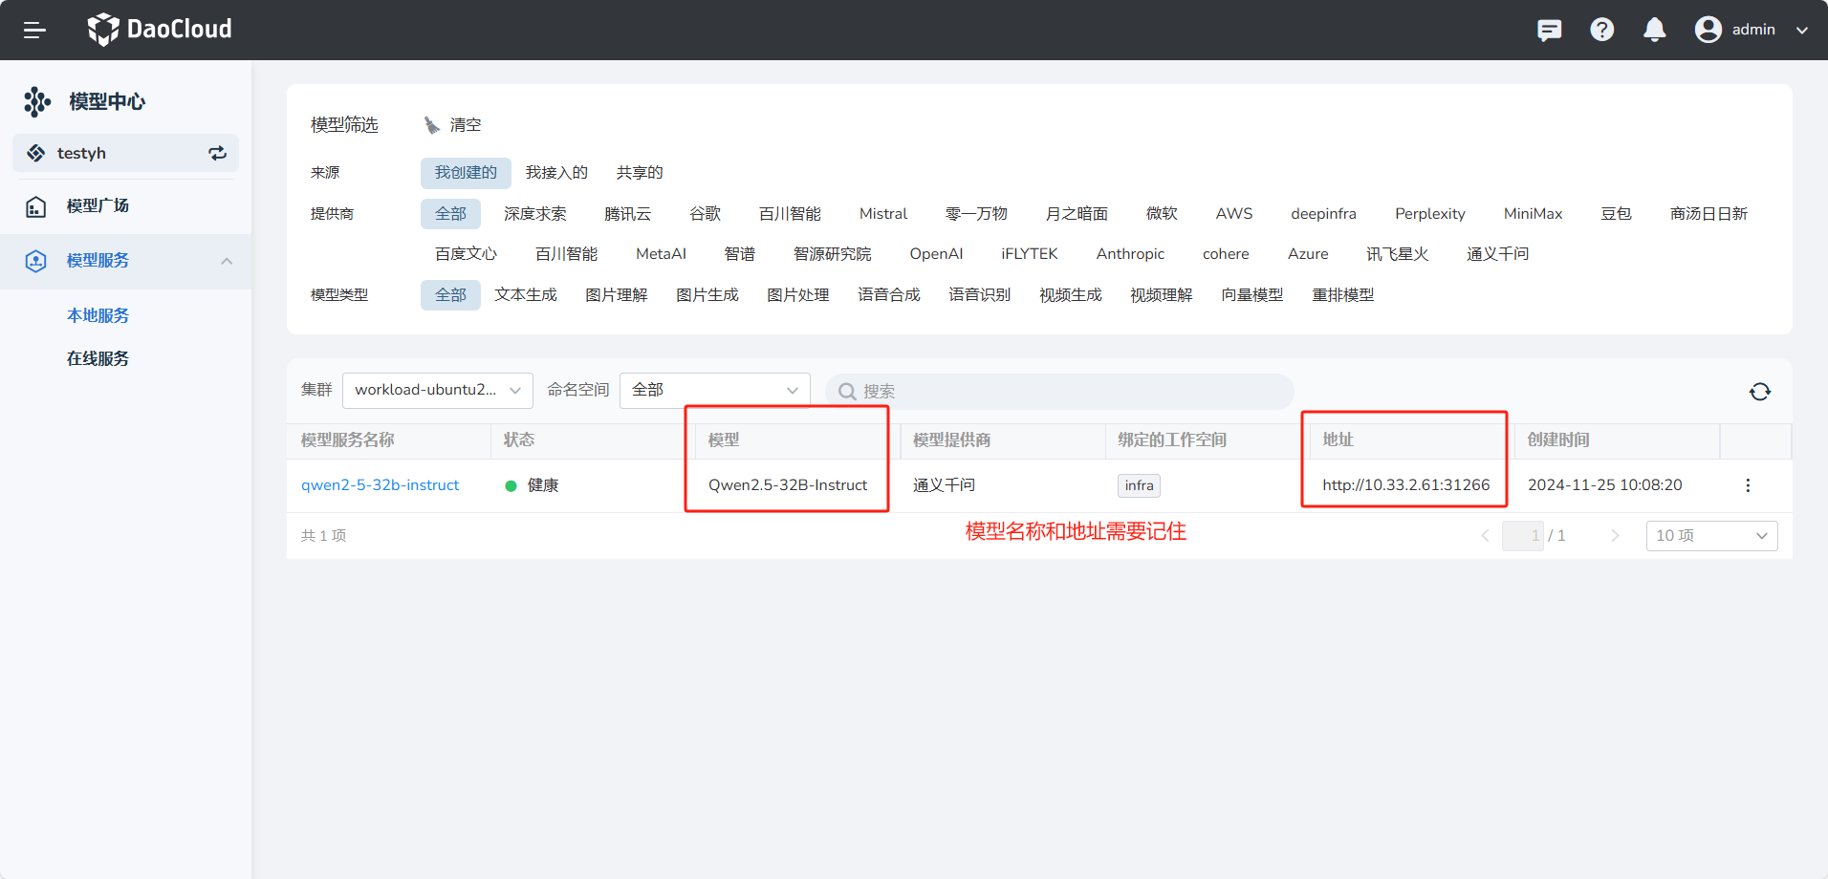Click the testyh workspace icon
Screen dimensions: 1828x879
tap(36, 153)
